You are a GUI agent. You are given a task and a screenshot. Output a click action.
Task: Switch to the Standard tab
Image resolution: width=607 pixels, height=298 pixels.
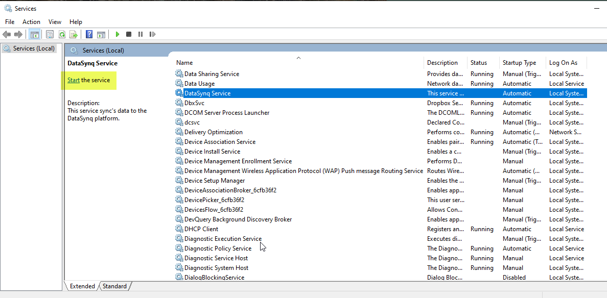click(x=114, y=286)
